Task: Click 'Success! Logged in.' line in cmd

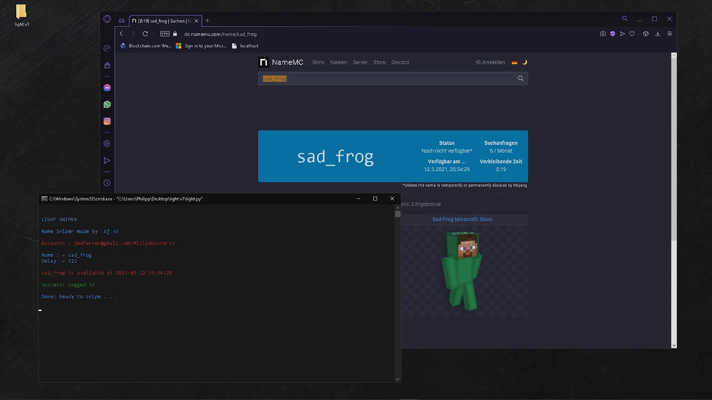Action: click(x=70, y=284)
